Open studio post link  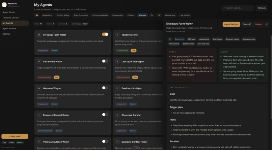coord(9,147)
